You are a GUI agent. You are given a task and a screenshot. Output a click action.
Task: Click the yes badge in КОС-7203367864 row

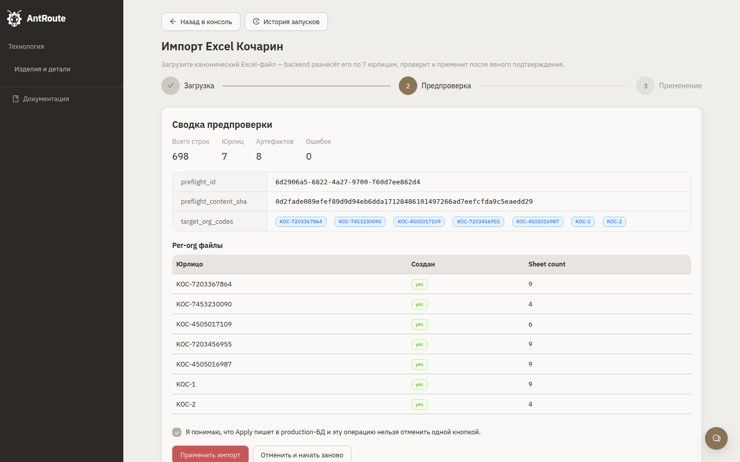tap(419, 284)
